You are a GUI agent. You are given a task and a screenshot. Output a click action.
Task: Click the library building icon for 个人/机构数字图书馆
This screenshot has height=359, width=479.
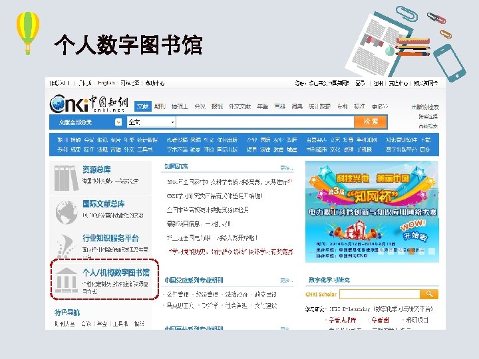(x=67, y=280)
